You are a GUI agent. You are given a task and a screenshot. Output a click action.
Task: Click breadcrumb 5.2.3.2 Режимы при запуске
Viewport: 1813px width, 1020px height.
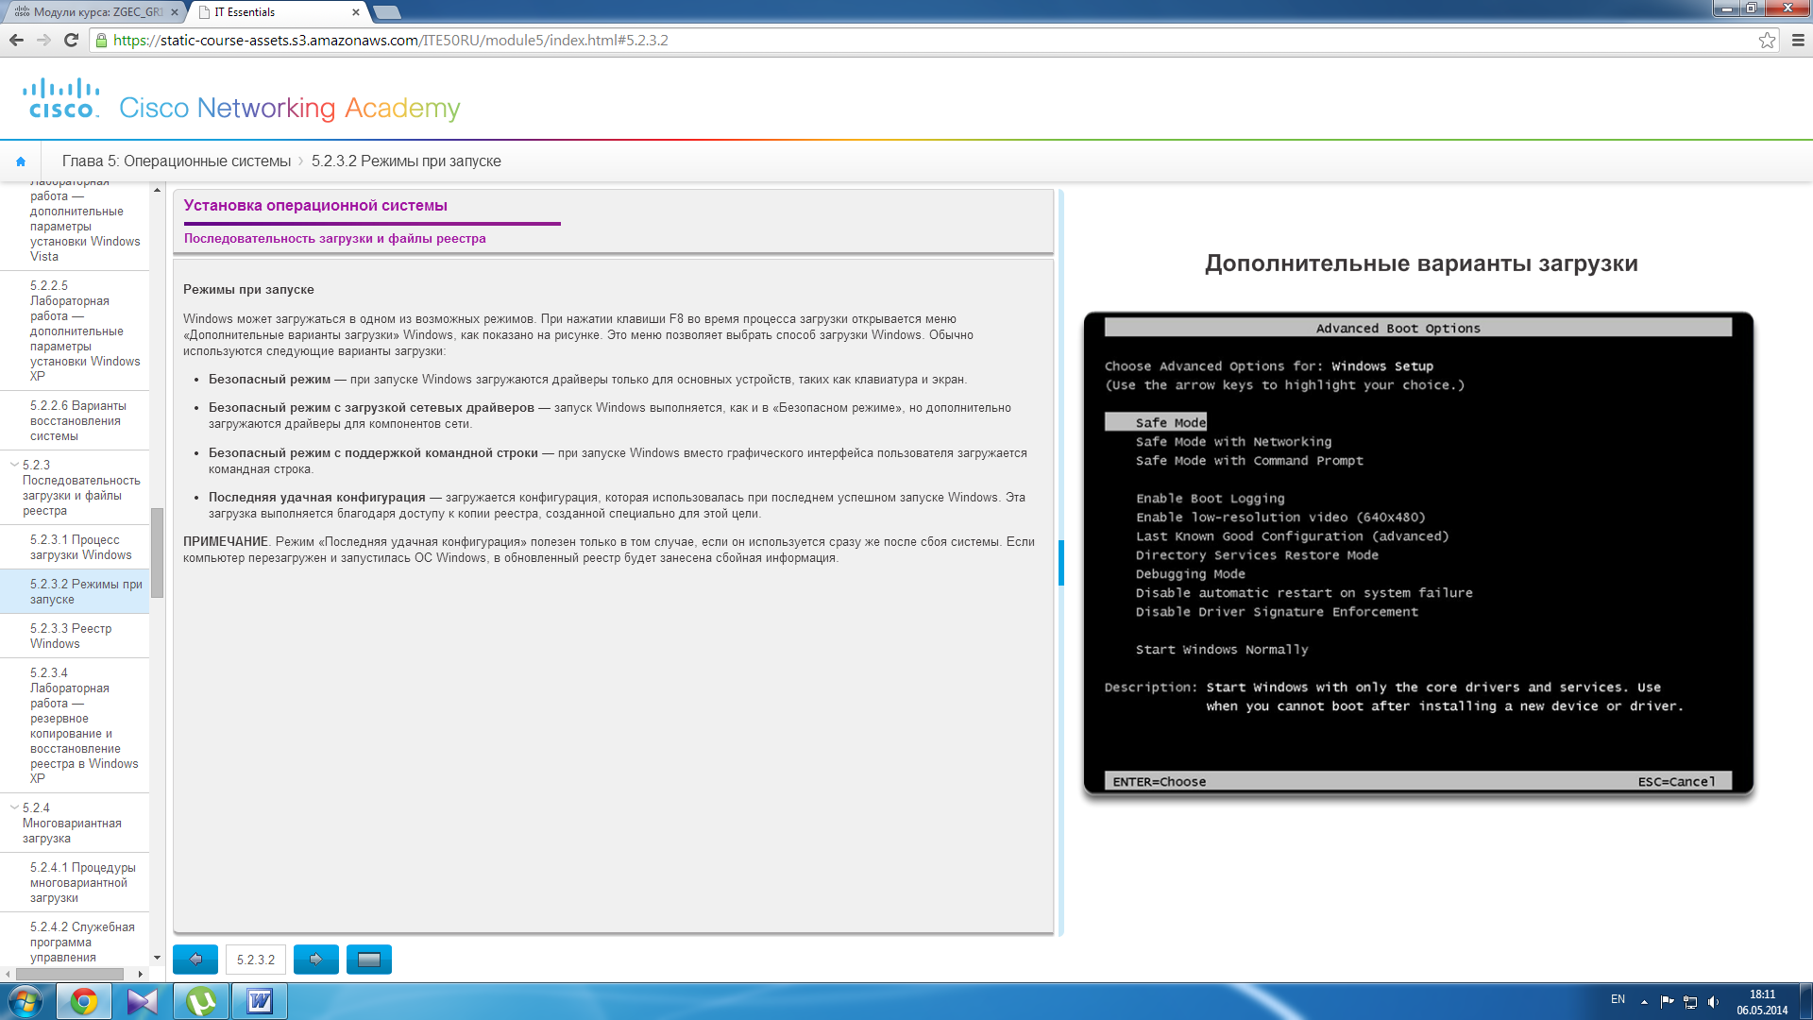pyautogui.click(x=406, y=161)
